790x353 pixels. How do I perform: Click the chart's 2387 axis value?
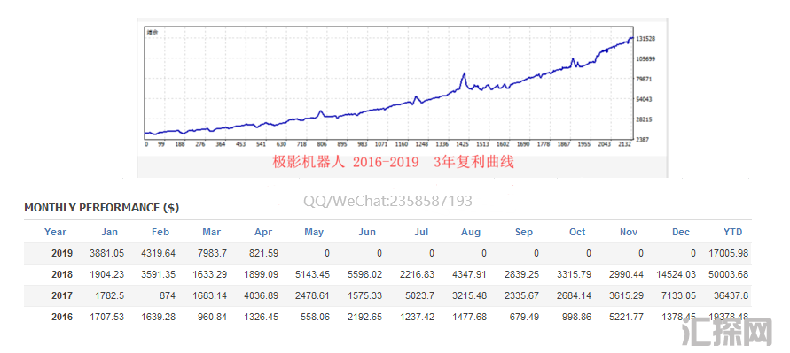644,139
